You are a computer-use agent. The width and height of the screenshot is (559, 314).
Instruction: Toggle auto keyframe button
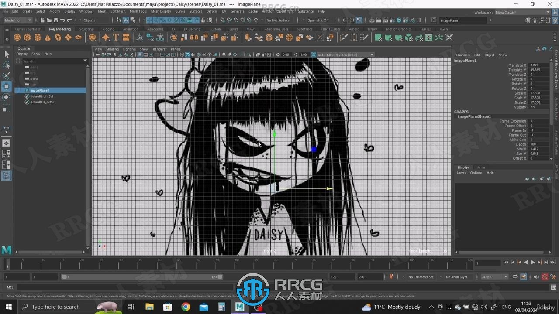coord(545,277)
